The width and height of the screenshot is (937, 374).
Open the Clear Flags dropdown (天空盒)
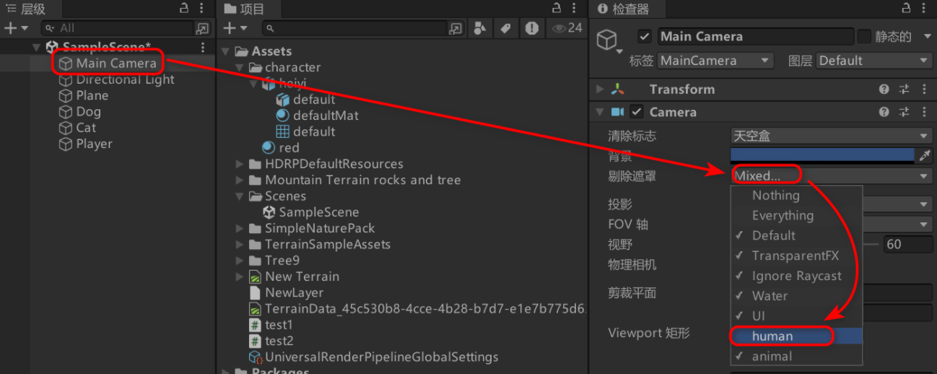[x=831, y=136]
